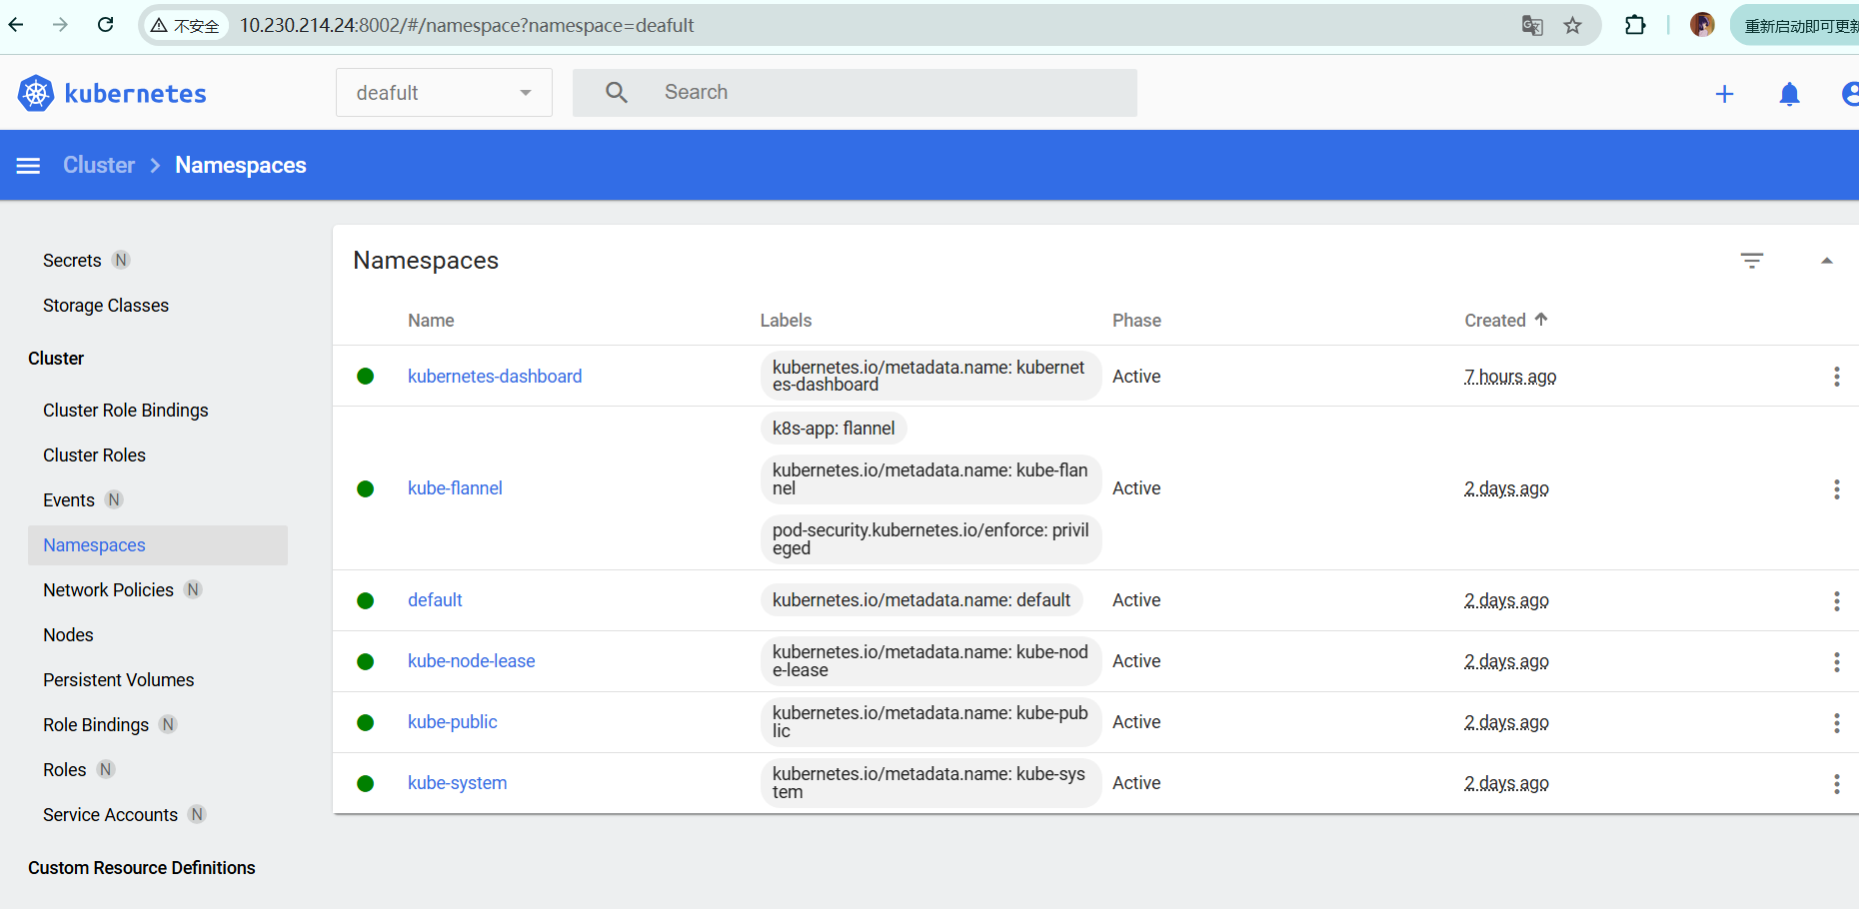
Task: Open Storage Classes in the sidebar
Action: point(106,306)
